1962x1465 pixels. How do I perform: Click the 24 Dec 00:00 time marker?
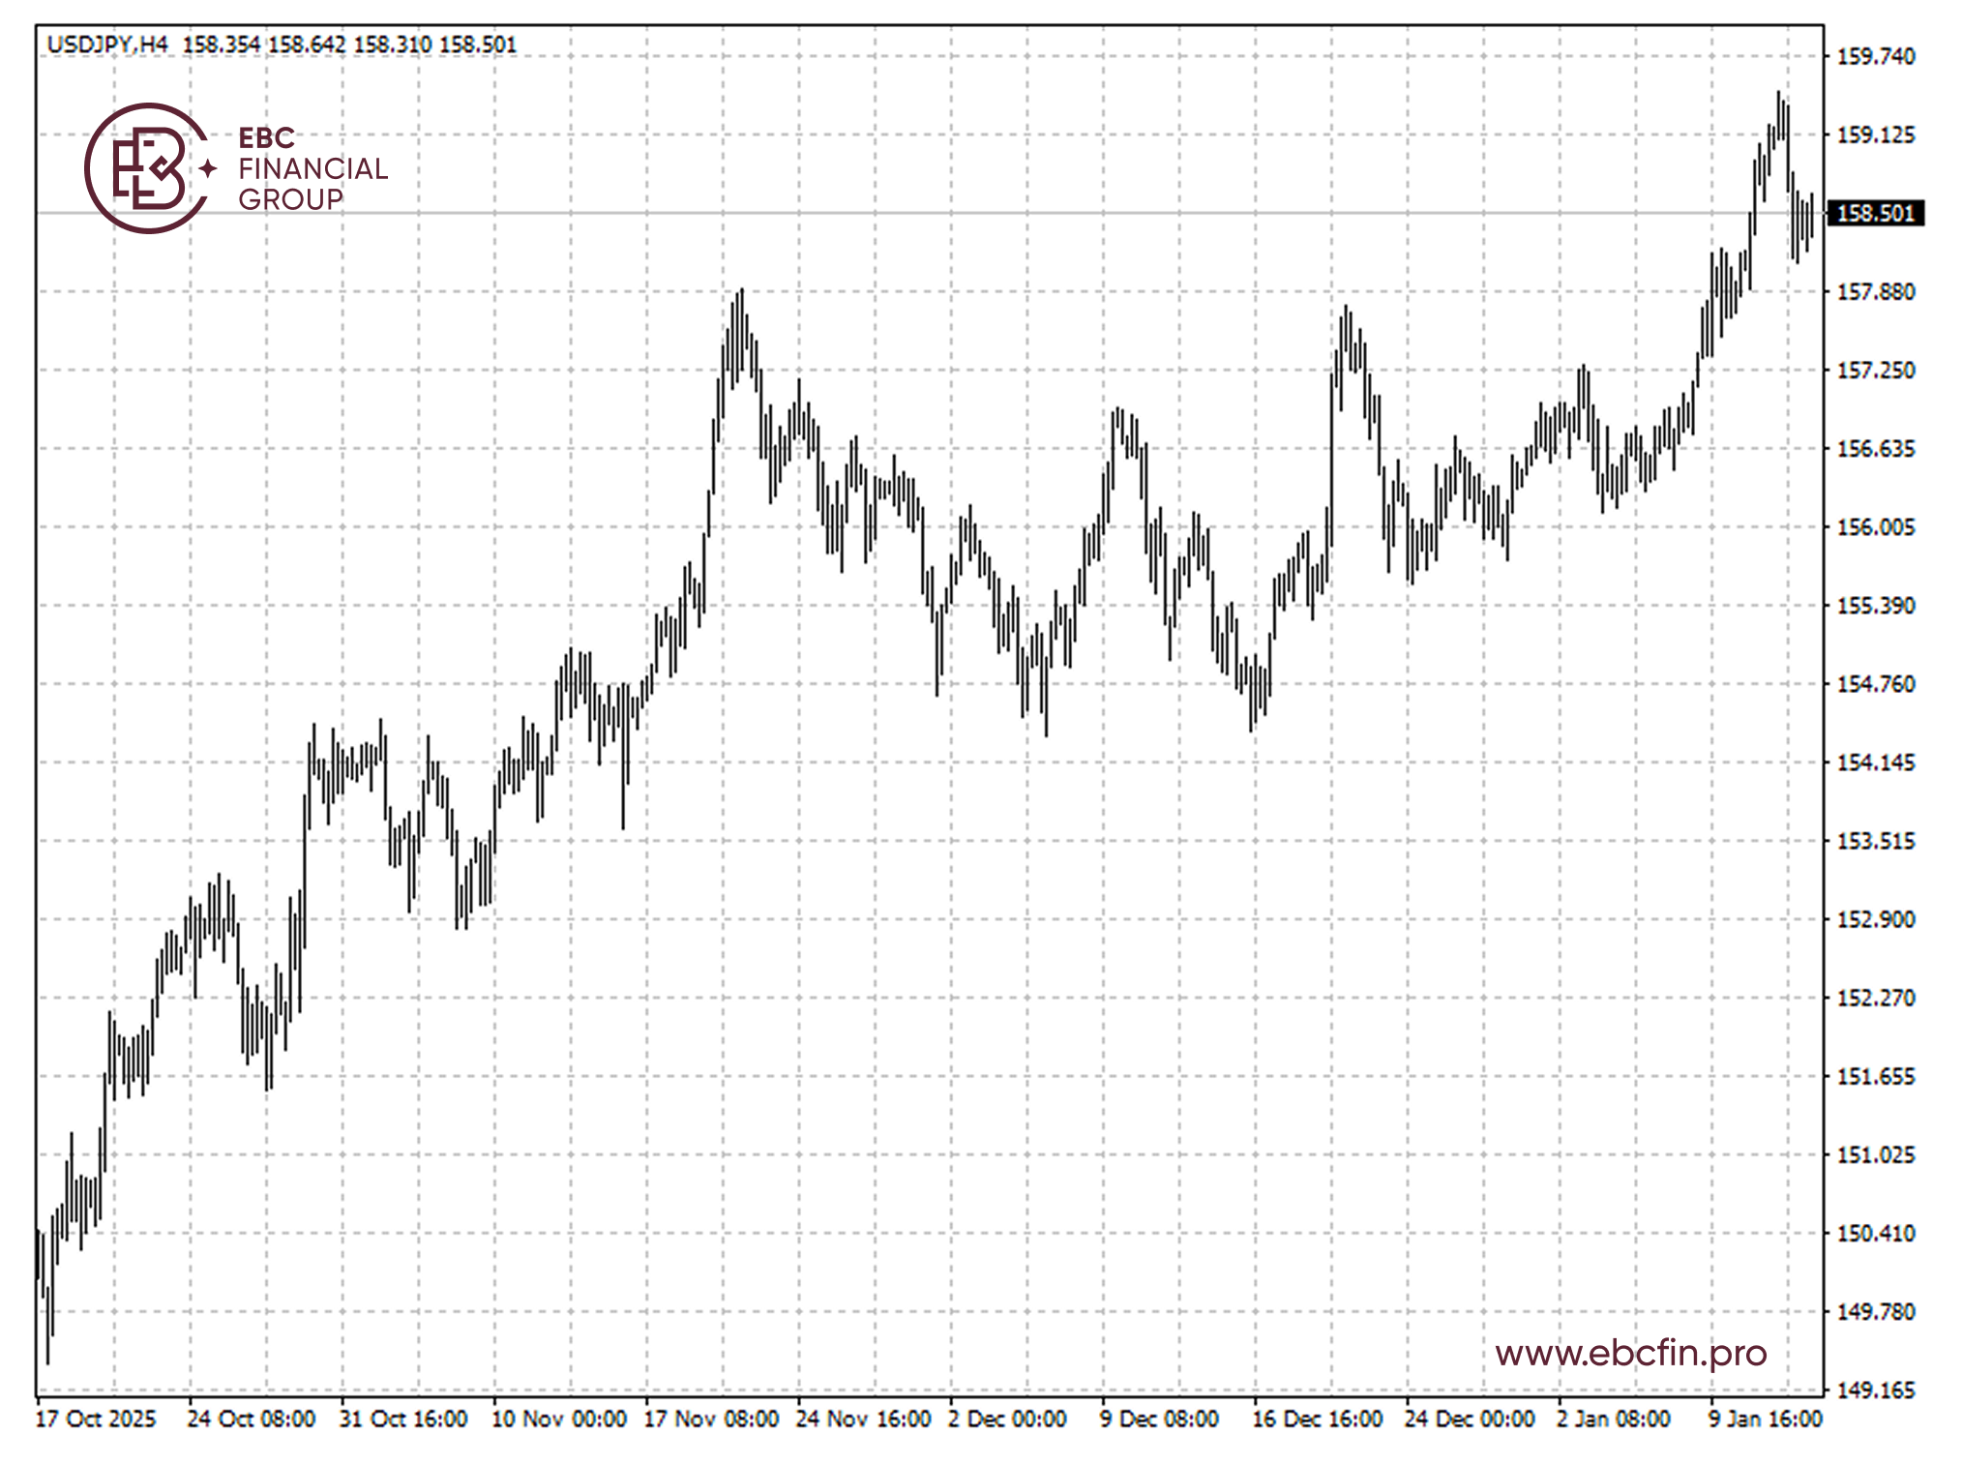[x=1470, y=1419]
